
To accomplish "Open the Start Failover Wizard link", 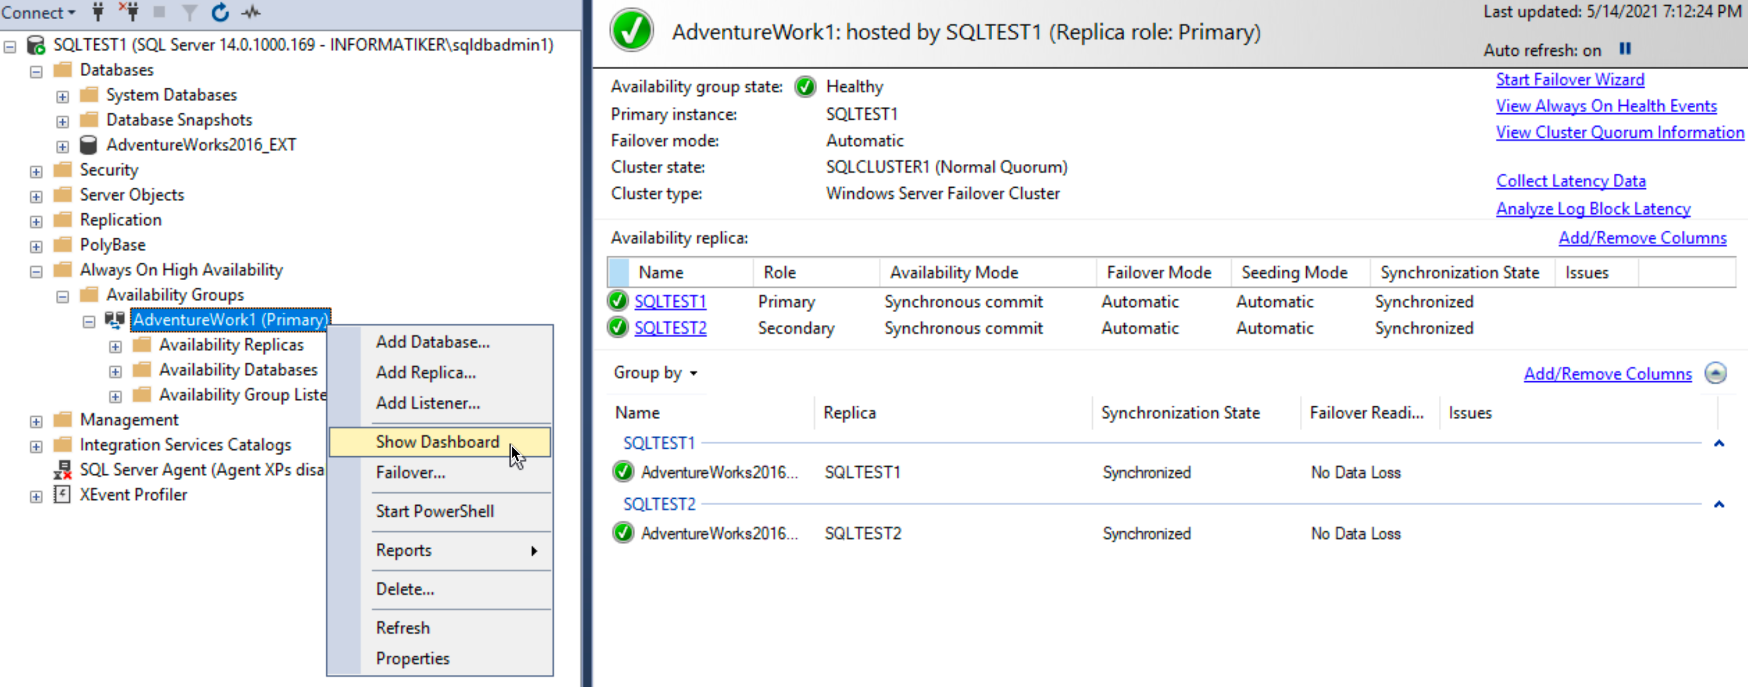I will pyautogui.click(x=1570, y=79).
